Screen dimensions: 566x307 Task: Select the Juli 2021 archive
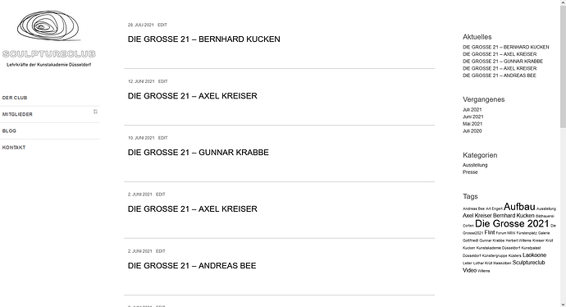[x=472, y=109]
